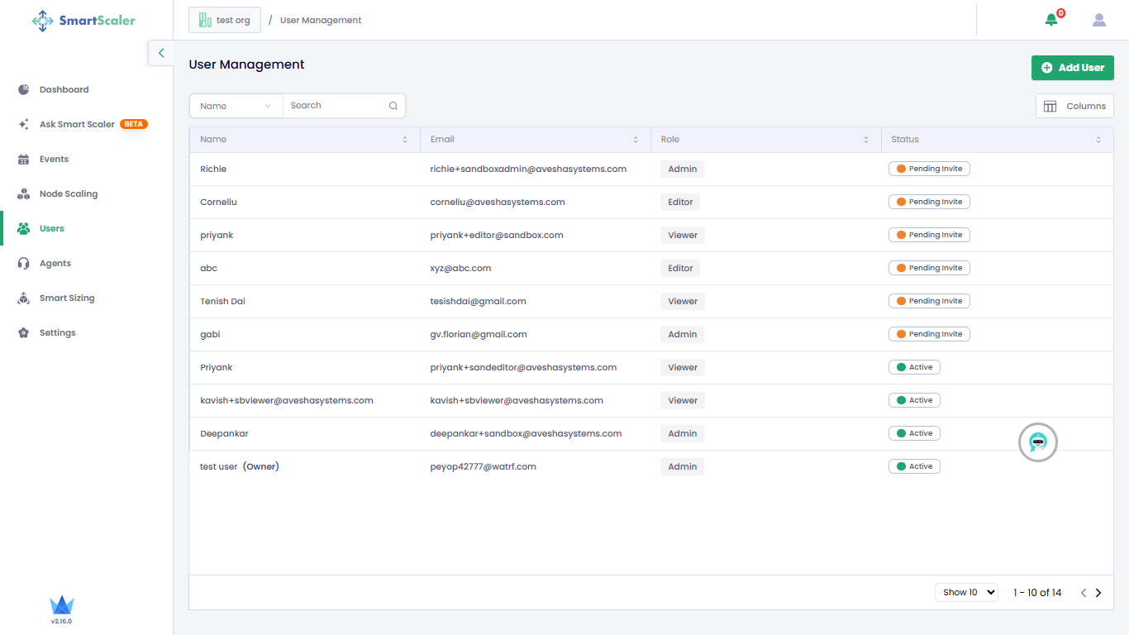The height and width of the screenshot is (635, 1129).
Task: Click the Agents headset icon
Action: [x=24, y=263]
